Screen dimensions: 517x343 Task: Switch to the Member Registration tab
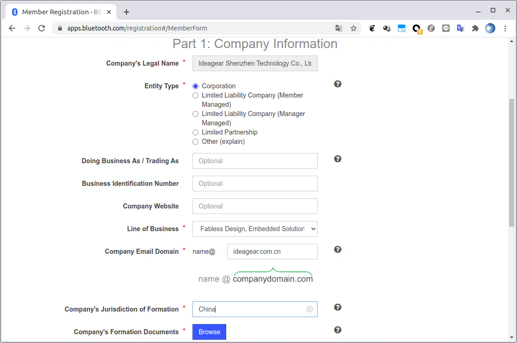tap(61, 12)
